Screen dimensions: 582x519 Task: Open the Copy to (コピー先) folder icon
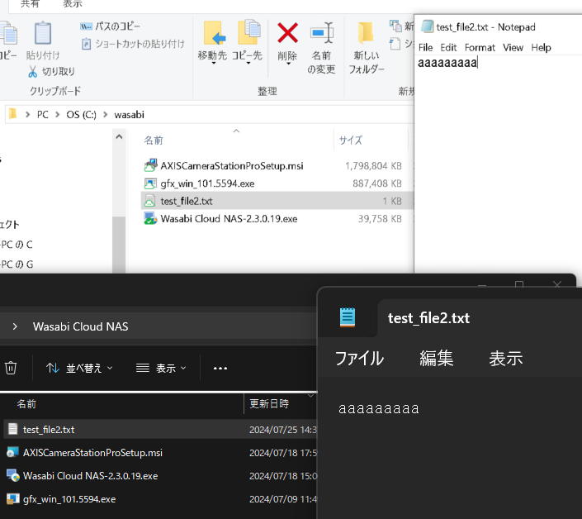[x=248, y=32]
